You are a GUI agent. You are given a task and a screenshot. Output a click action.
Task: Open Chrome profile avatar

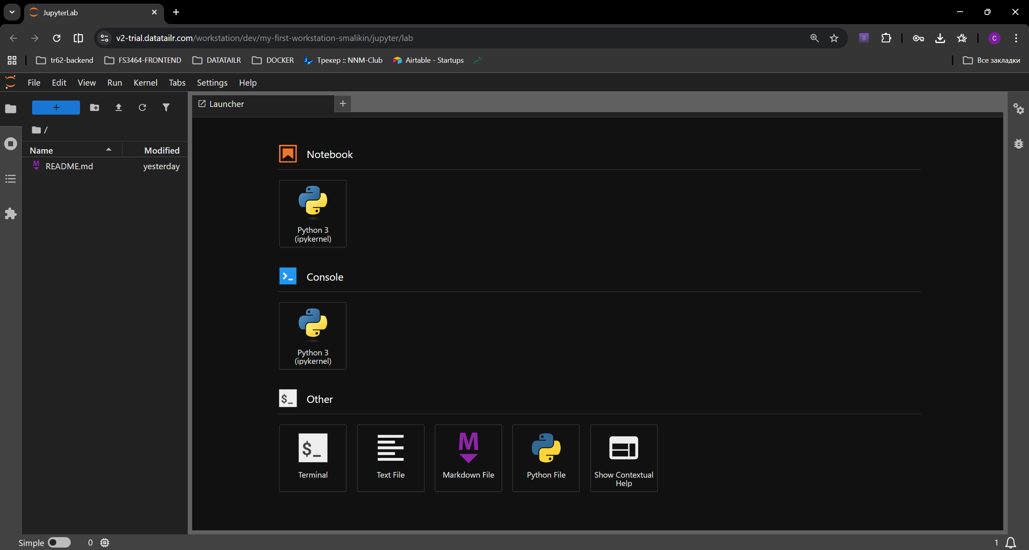click(994, 38)
